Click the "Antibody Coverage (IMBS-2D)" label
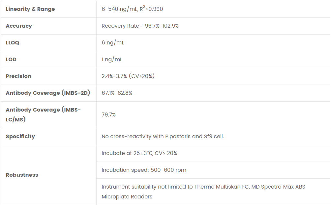Viewport: 331px width, 206px height. [x=48, y=93]
